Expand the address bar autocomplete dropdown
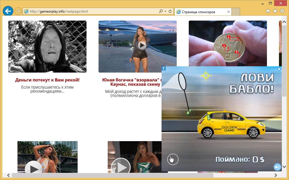Image resolution: width=289 pixels, height=180 pixels. tap(166, 11)
